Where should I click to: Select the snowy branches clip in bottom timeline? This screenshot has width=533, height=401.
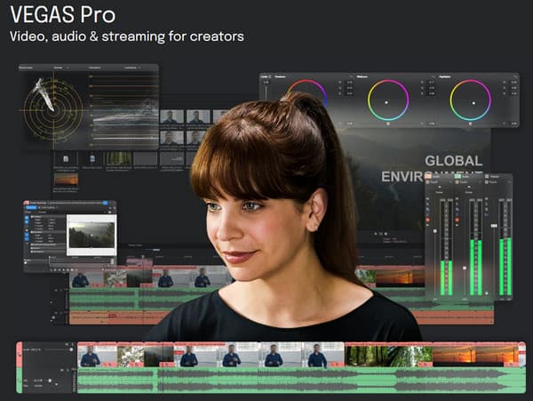point(131,355)
